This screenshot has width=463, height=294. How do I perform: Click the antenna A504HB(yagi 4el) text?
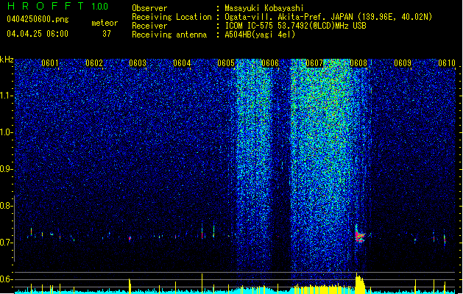coord(260,35)
